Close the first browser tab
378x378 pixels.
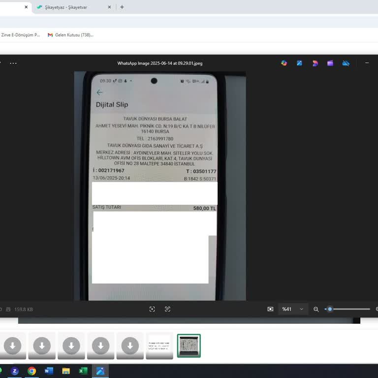(x=26, y=7)
